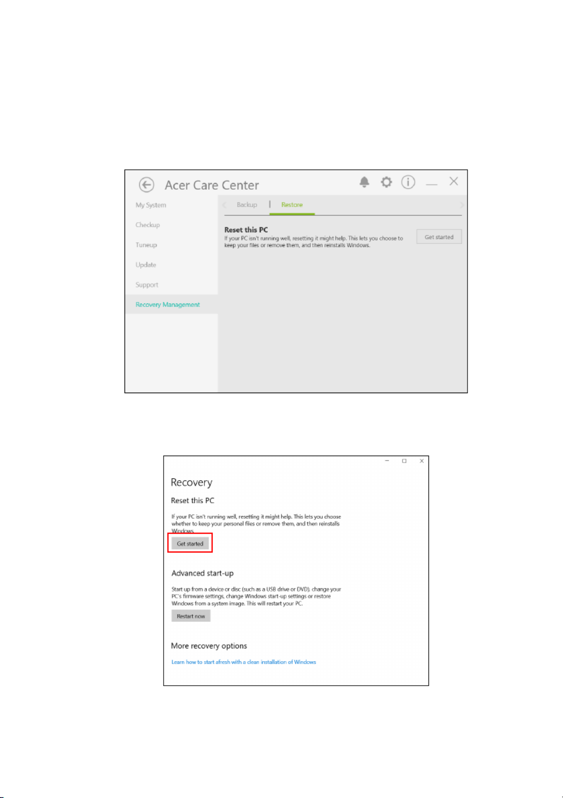Minimize the Acer Care Center window
Screen dimensions: 563x798
click(x=431, y=185)
